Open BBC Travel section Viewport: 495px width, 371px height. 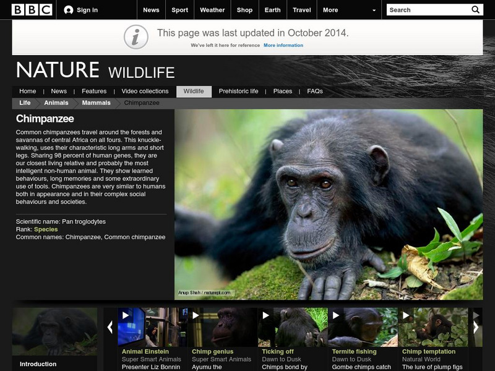tap(302, 10)
